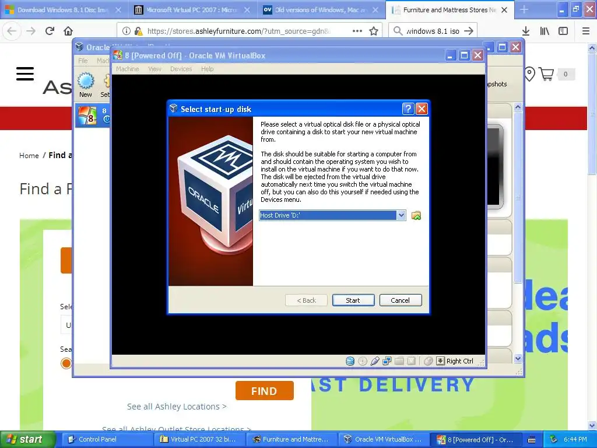Select the orange search radio button
The width and height of the screenshot is (597, 448).
click(x=66, y=363)
